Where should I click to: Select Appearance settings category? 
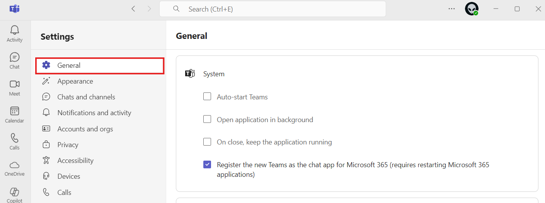point(75,81)
